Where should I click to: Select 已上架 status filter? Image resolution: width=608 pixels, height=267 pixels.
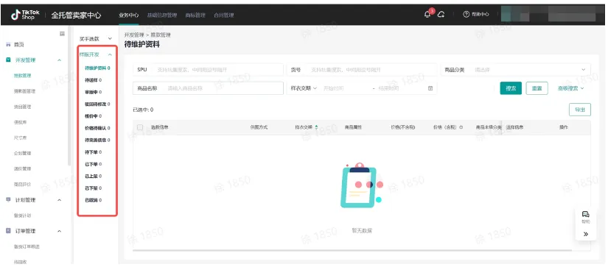coord(93,176)
